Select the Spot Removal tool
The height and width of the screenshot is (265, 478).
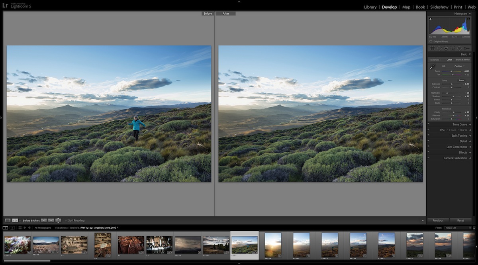[x=439, y=48]
